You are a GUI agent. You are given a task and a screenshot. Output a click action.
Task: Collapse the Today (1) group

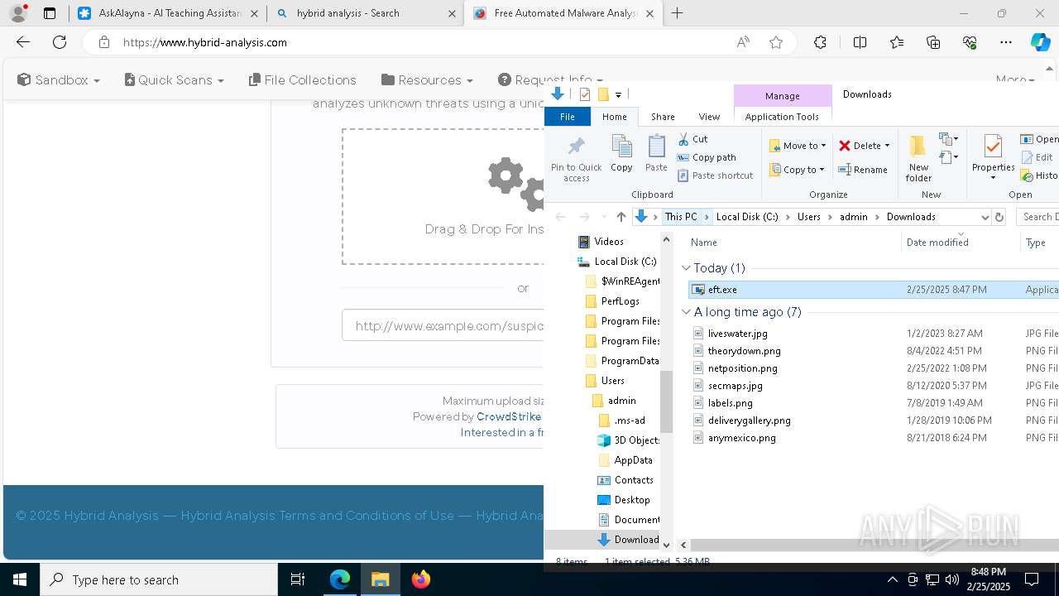686,268
